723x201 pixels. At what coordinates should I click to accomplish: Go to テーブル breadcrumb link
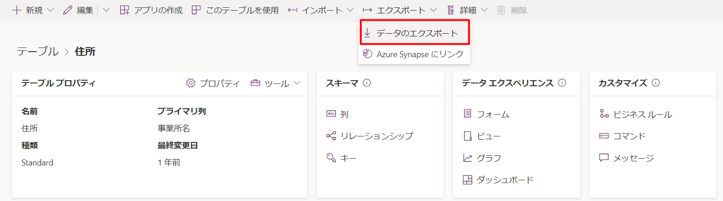(x=37, y=51)
